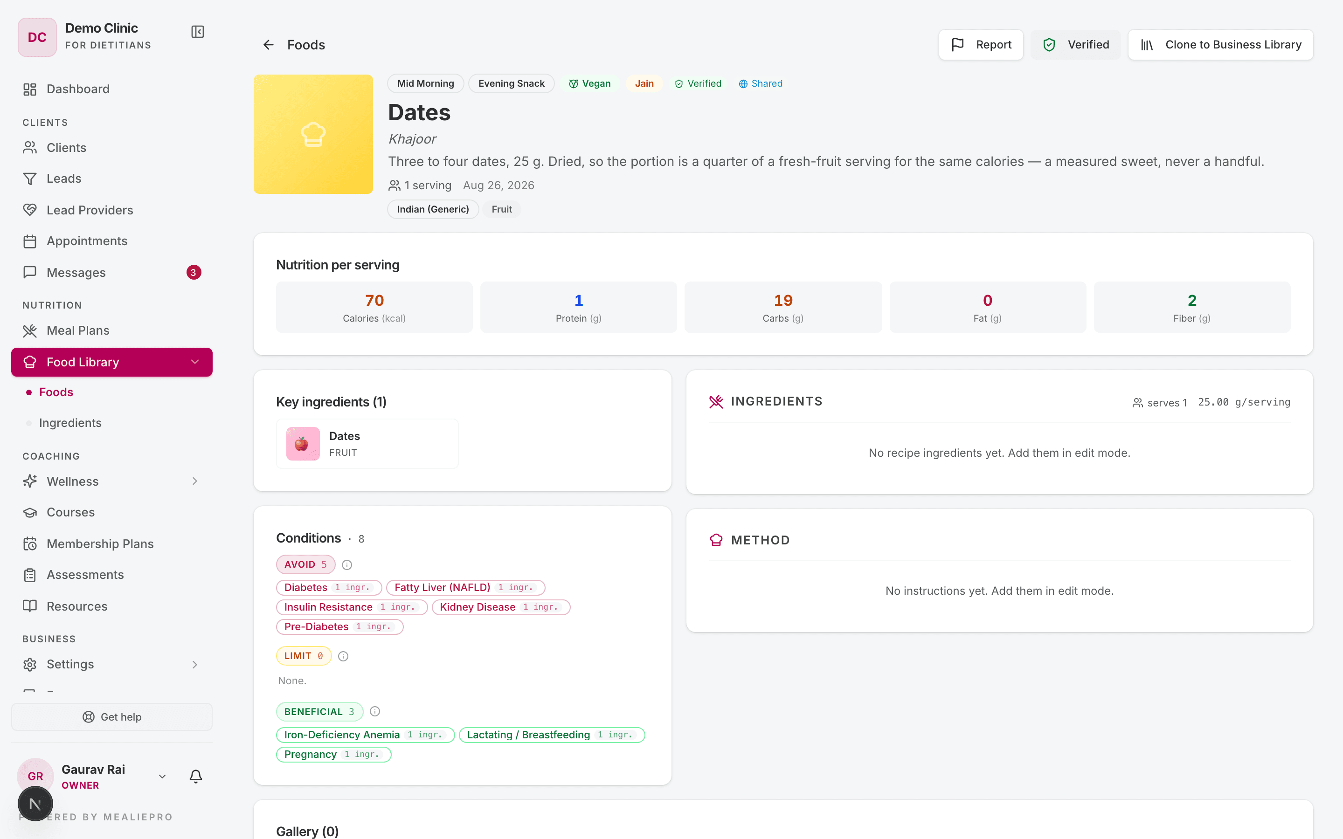Viewport: 1343px width, 839px height.
Task: Click the Diabetes avoid condition tag
Action: [x=329, y=587]
